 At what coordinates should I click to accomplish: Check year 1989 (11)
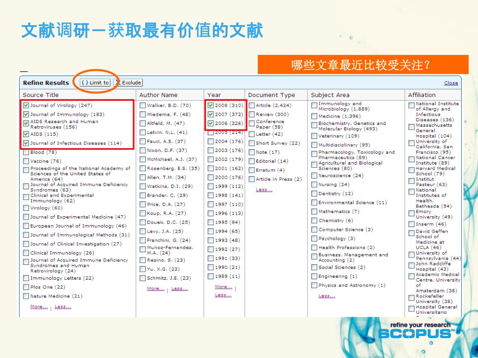coord(211,276)
